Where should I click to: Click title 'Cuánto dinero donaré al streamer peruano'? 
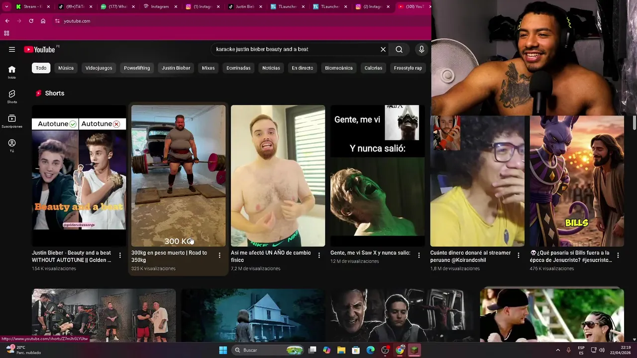tap(470, 256)
